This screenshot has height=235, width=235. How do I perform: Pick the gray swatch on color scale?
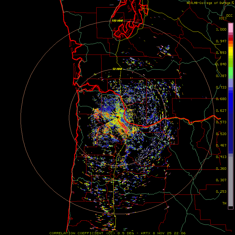pyautogui.click(x=231, y=183)
